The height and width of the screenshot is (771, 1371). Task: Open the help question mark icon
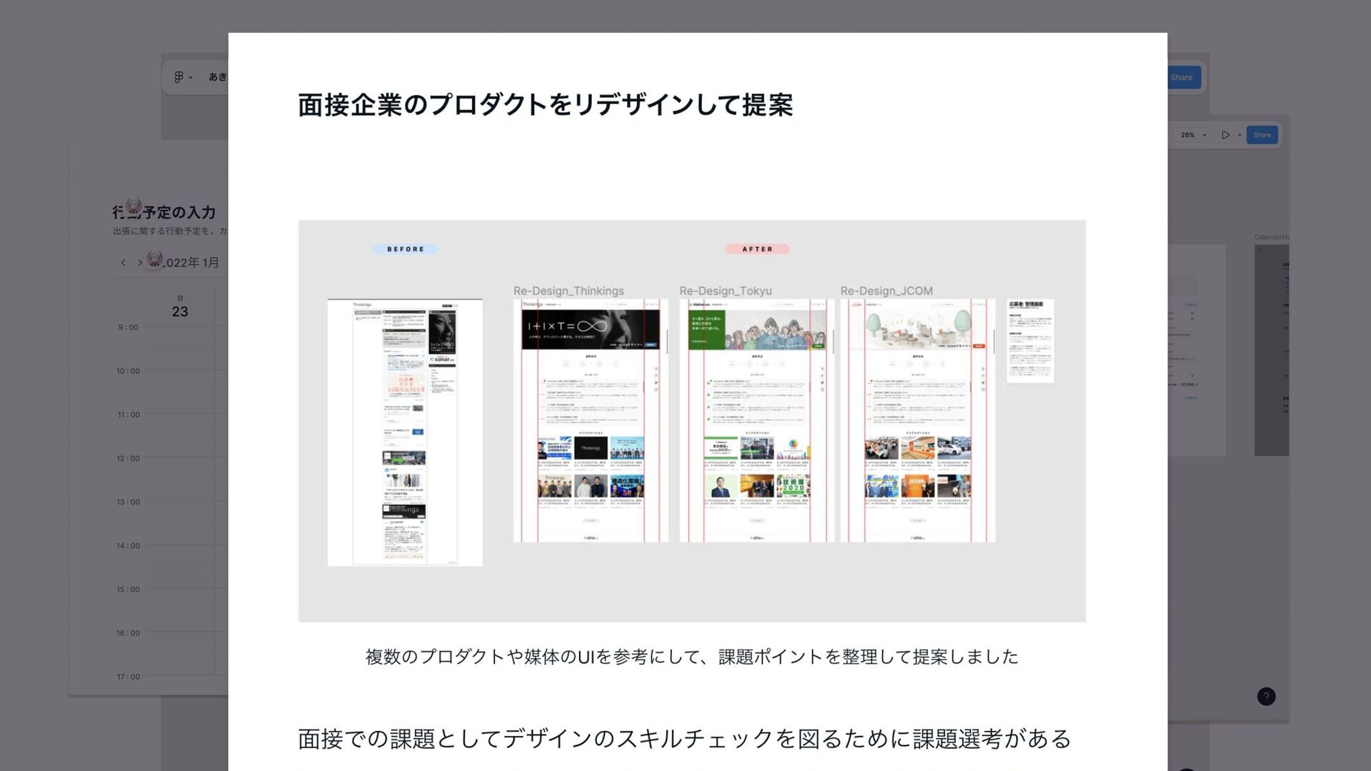click(x=1266, y=697)
